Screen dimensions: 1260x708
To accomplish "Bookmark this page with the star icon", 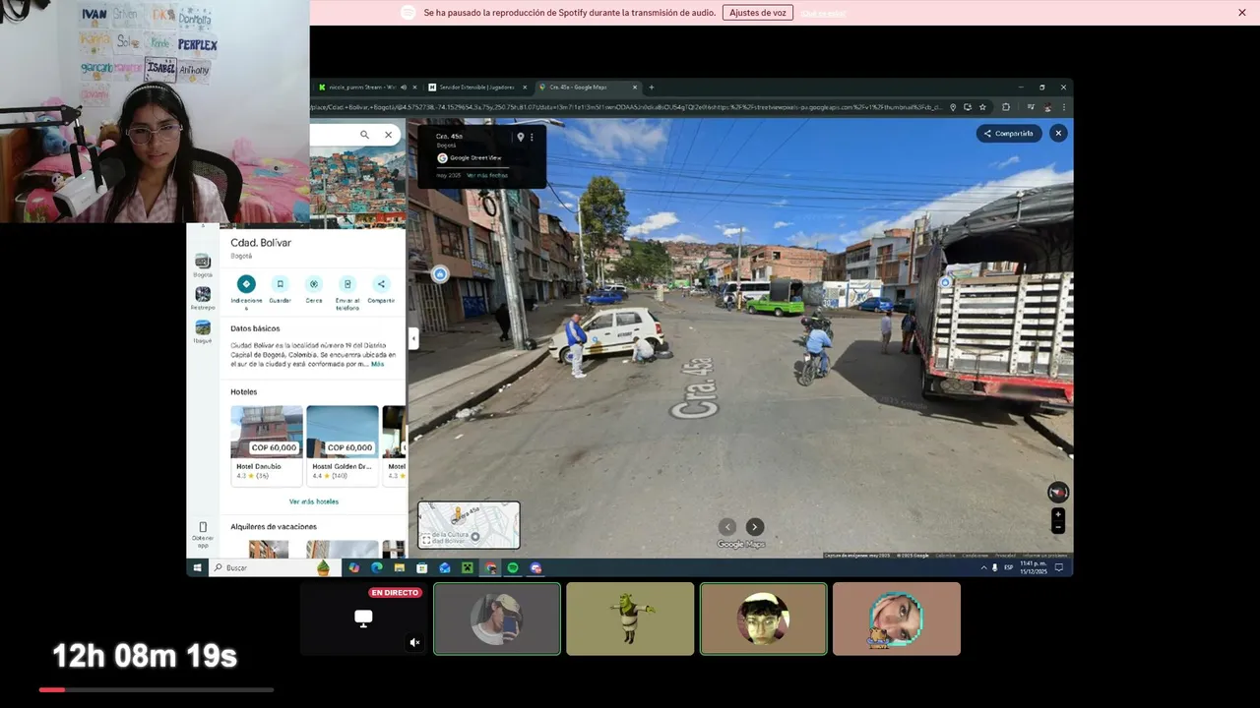I will point(982,107).
